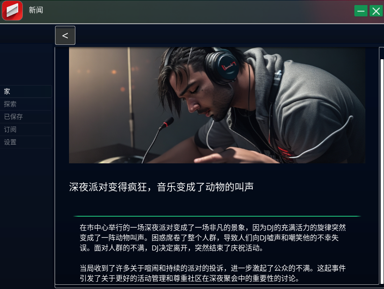Screen dimensions: 384x289
Task: Select 订阅 (Subscriptions) in the sidebar
Action: point(26,129)
